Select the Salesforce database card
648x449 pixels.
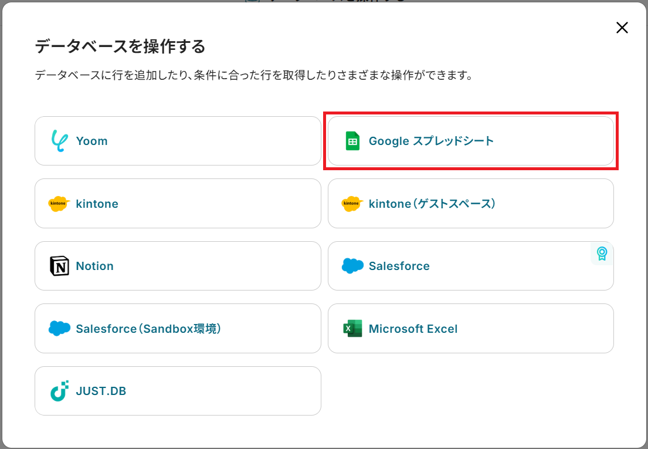click(x=471, y=266)
